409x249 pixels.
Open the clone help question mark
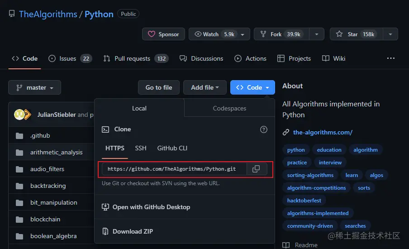[x=263, y=129]
